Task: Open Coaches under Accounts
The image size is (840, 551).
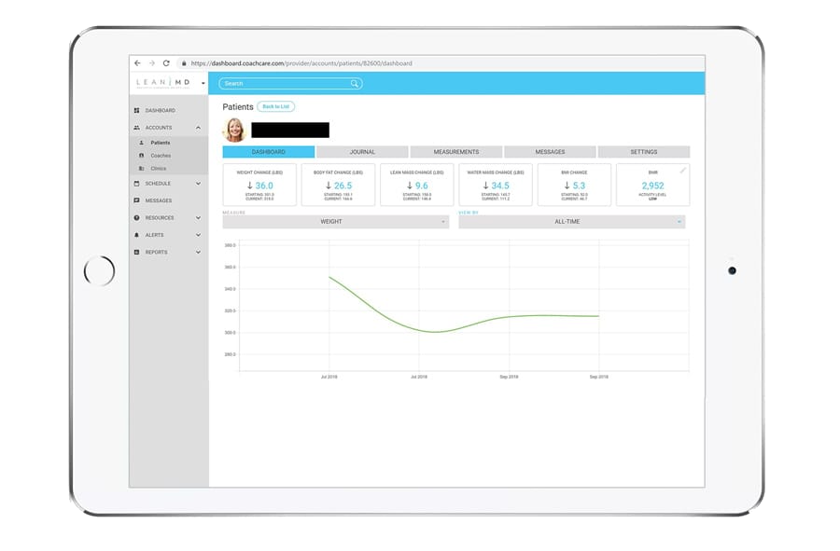Action: point(161,156)
